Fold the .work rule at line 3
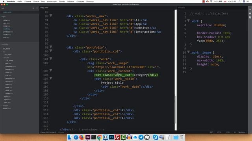Screen dimensions: 252x141 coord(189,21)
